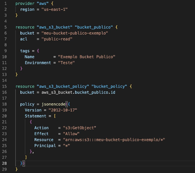Click the Effect key on line 23
The image size is (195, 173).
[x=41, y=134]
